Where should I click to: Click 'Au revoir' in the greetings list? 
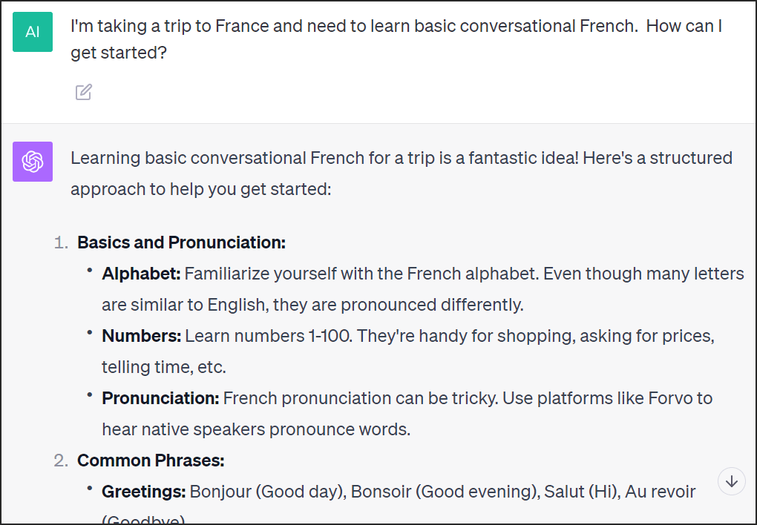tap(660, 491)
